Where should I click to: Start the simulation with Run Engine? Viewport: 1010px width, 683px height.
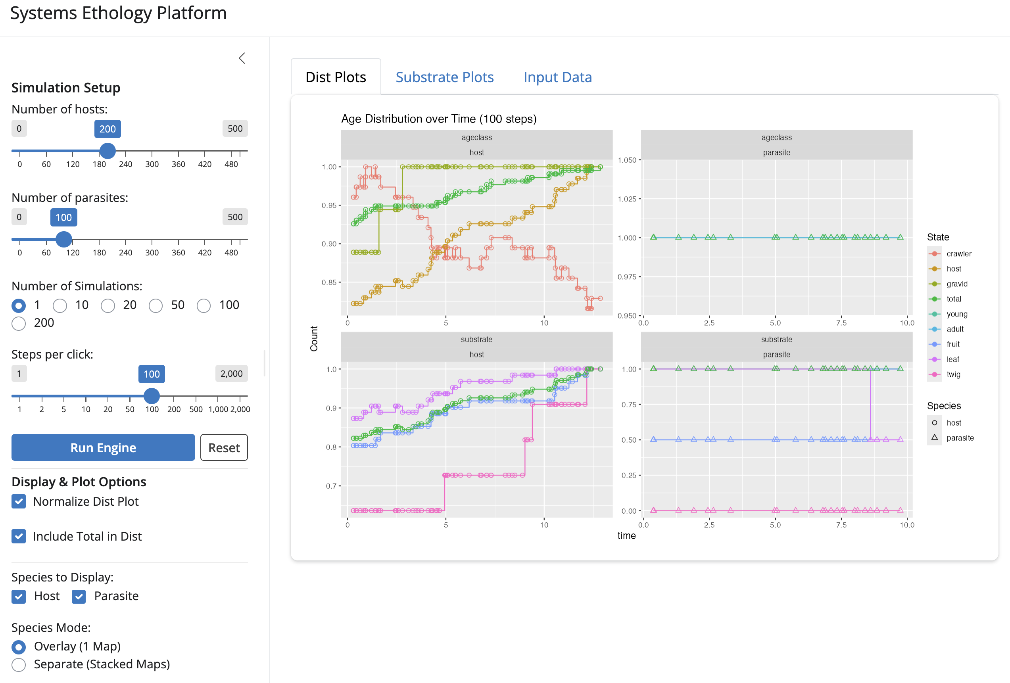coord(104,447)
